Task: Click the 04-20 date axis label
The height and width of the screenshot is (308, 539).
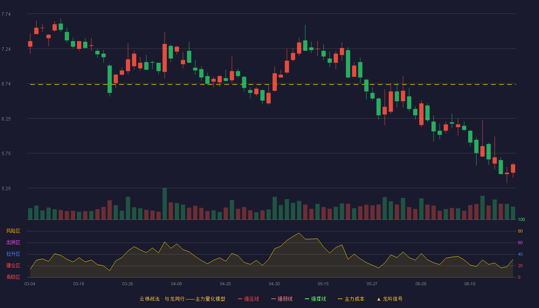Action: pyautogui.click(x=225, y=284)
